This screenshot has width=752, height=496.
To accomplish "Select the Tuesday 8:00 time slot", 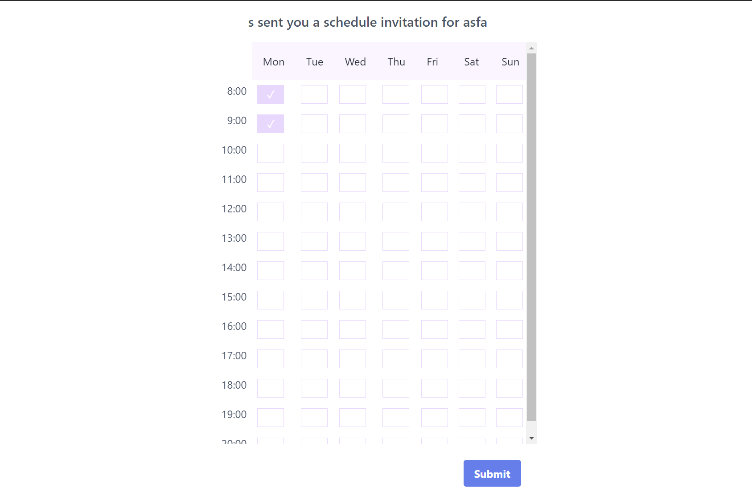I will tap(314, 94).
